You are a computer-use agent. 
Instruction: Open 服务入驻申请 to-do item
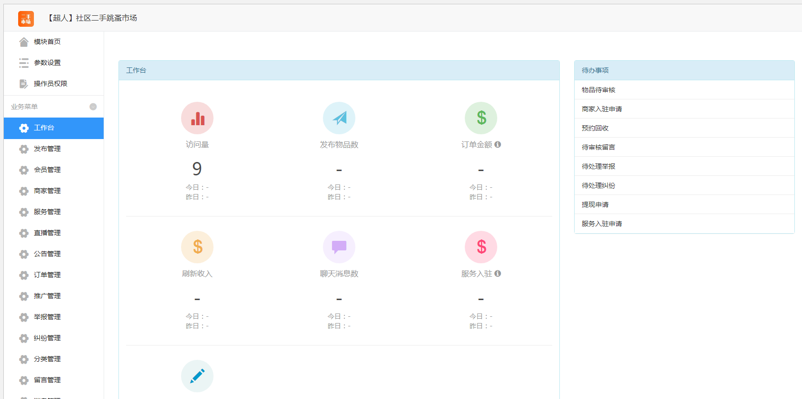(684, 224)
